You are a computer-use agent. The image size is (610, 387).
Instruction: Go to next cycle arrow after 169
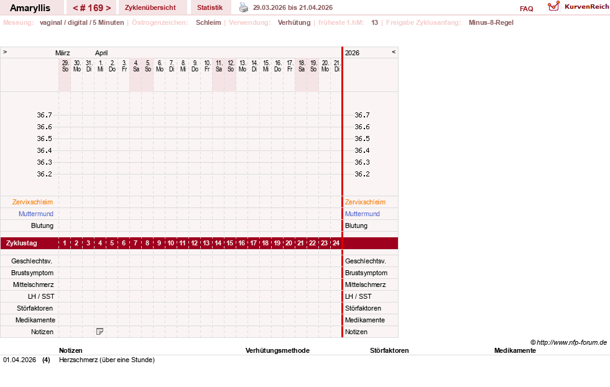coord(108,8)
